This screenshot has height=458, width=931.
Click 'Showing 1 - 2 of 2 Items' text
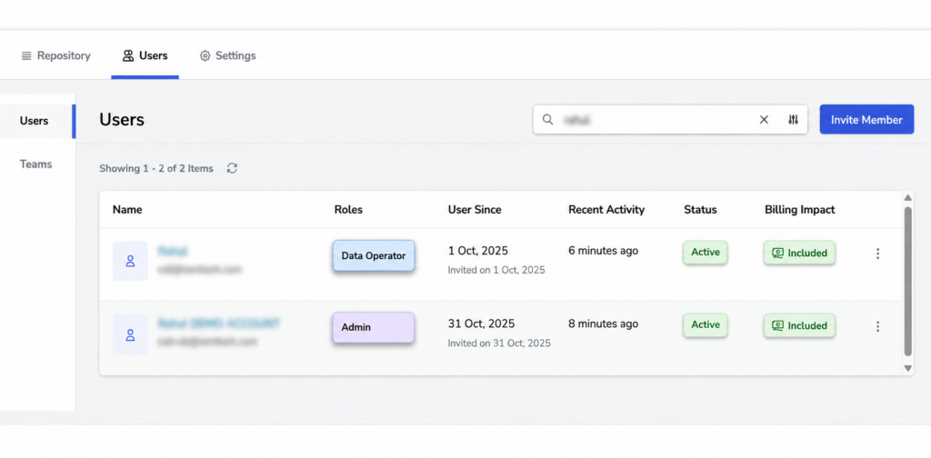[156, 168]
